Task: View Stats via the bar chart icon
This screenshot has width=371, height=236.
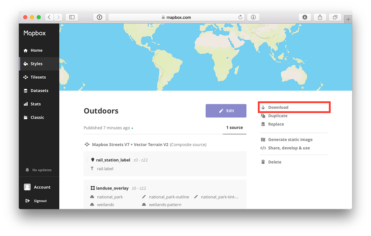Action: tap(26, 104)
